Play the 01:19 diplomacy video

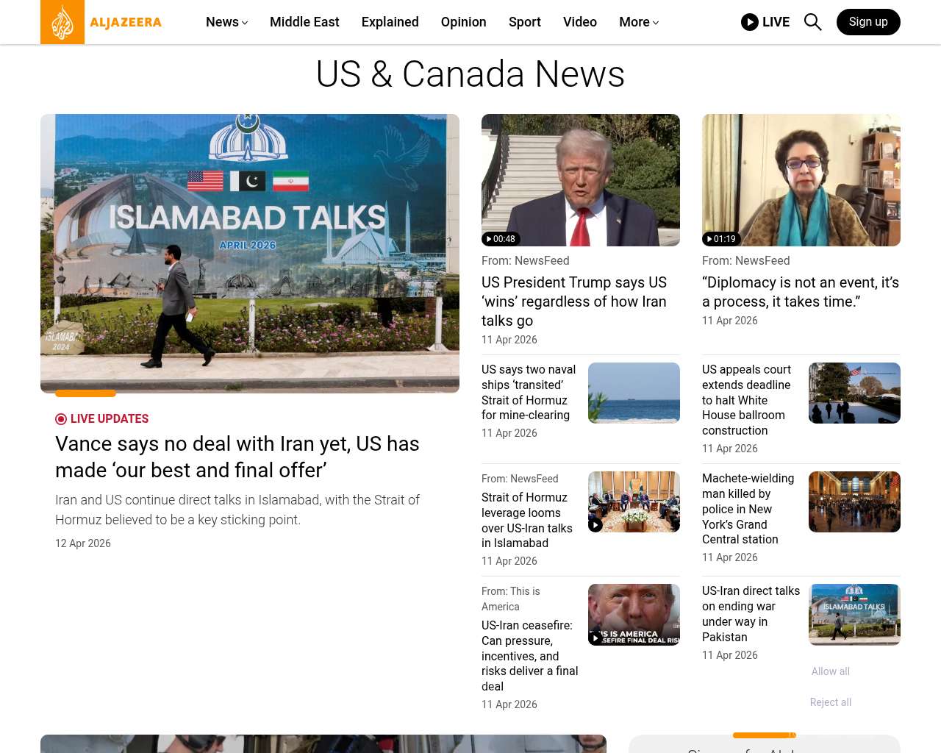[x=801, y=180]
